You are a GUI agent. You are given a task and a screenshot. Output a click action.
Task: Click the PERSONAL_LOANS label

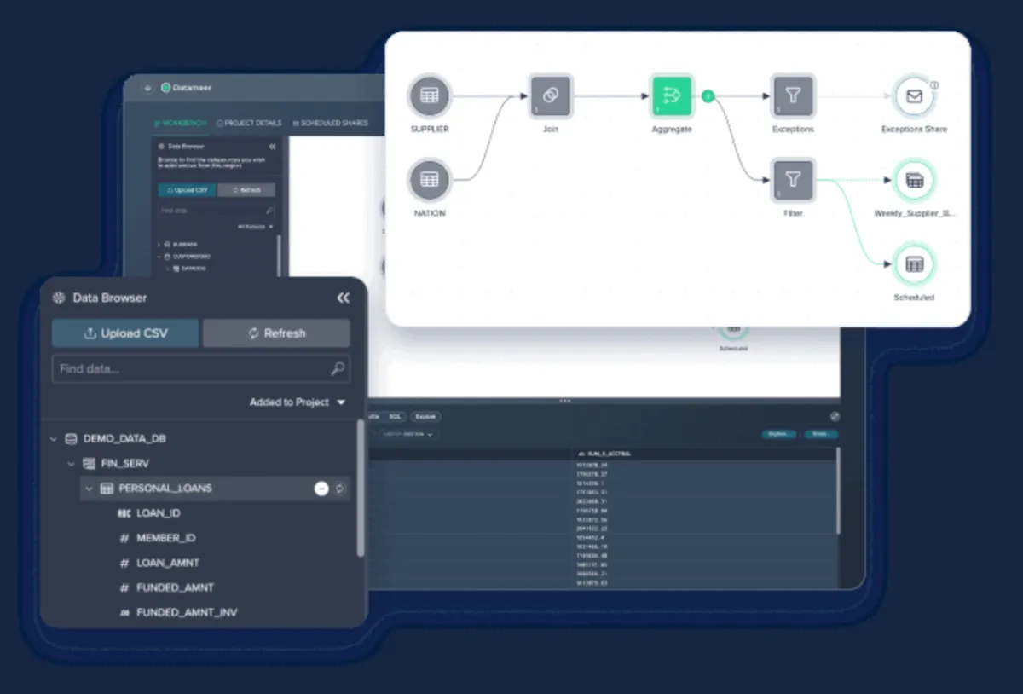(165, 489)
